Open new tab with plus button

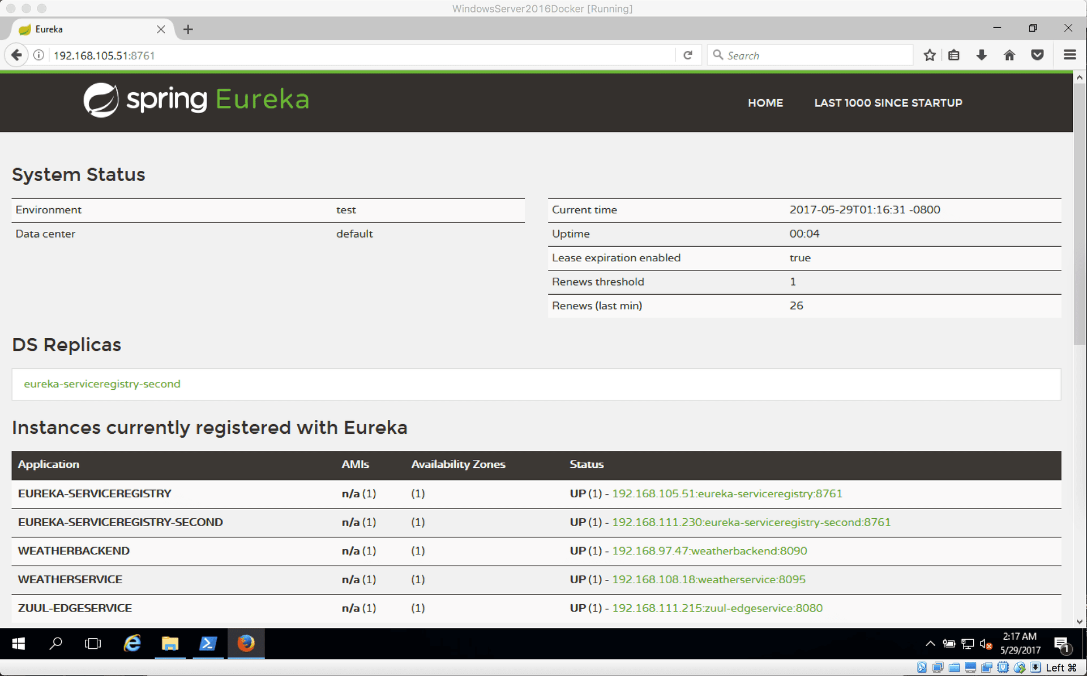click(188, 29)
